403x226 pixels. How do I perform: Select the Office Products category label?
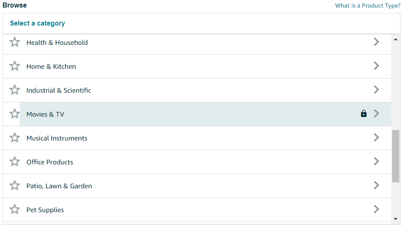click(49, 162)
